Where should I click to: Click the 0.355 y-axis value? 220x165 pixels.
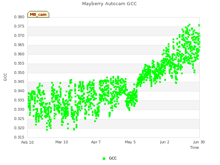coord(19,63)
